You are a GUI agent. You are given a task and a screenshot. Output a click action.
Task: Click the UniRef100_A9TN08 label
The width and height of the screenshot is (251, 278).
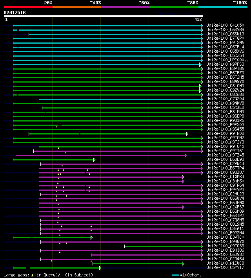pos(225,134)
